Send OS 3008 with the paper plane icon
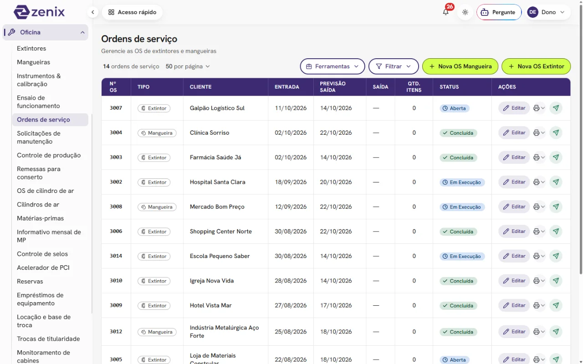This screenshot has height=364, width=583. [x=556, y=207]
